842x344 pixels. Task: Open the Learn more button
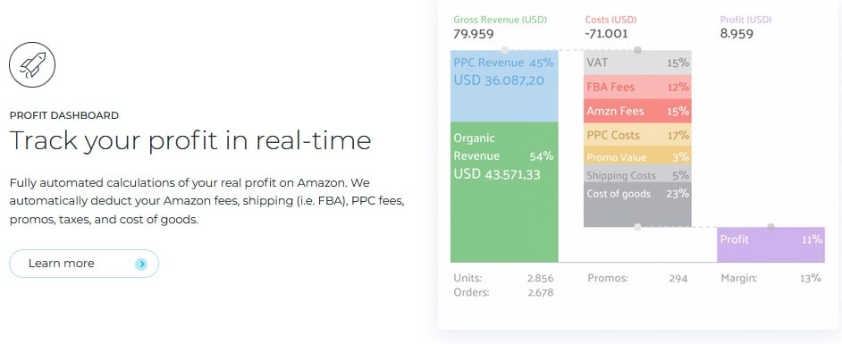click(84, 264)
